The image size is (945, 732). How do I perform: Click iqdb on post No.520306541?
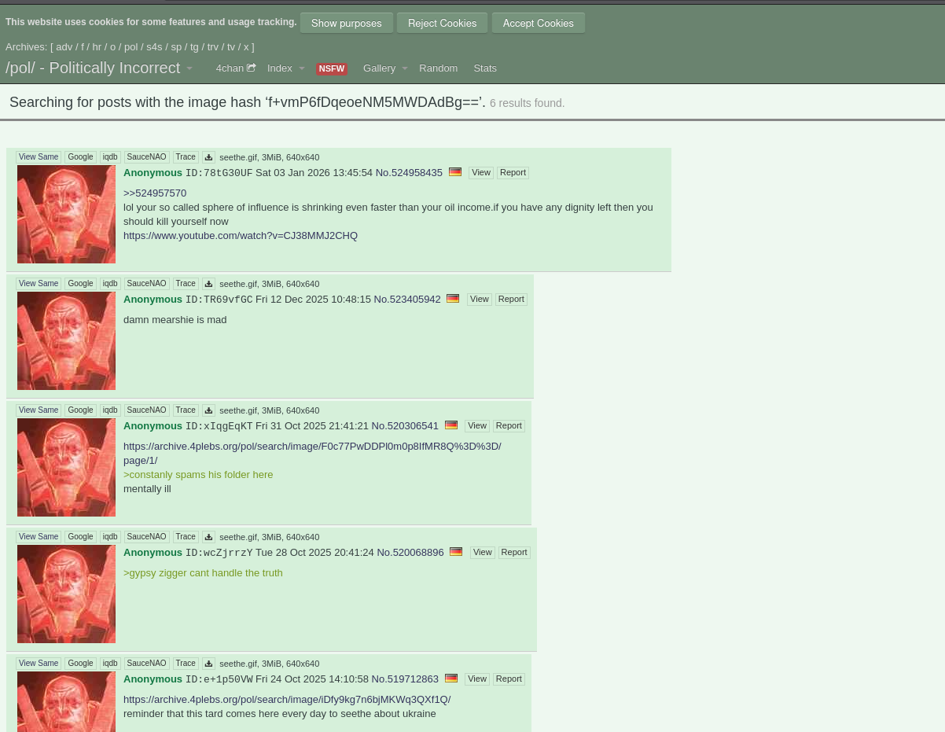[x=110, y=410]
